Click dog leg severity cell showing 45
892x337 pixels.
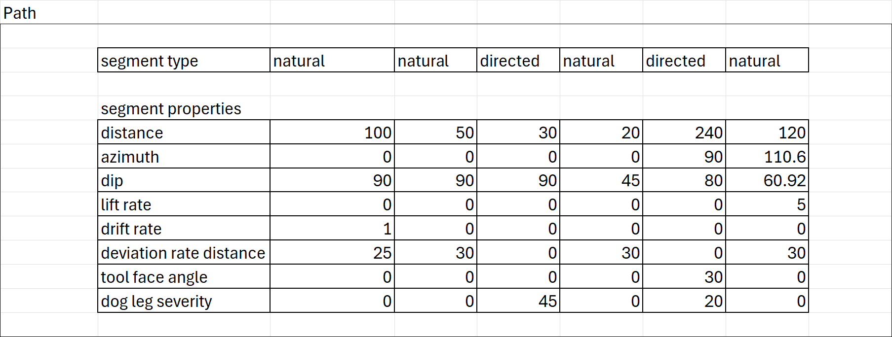pos(518,301)
